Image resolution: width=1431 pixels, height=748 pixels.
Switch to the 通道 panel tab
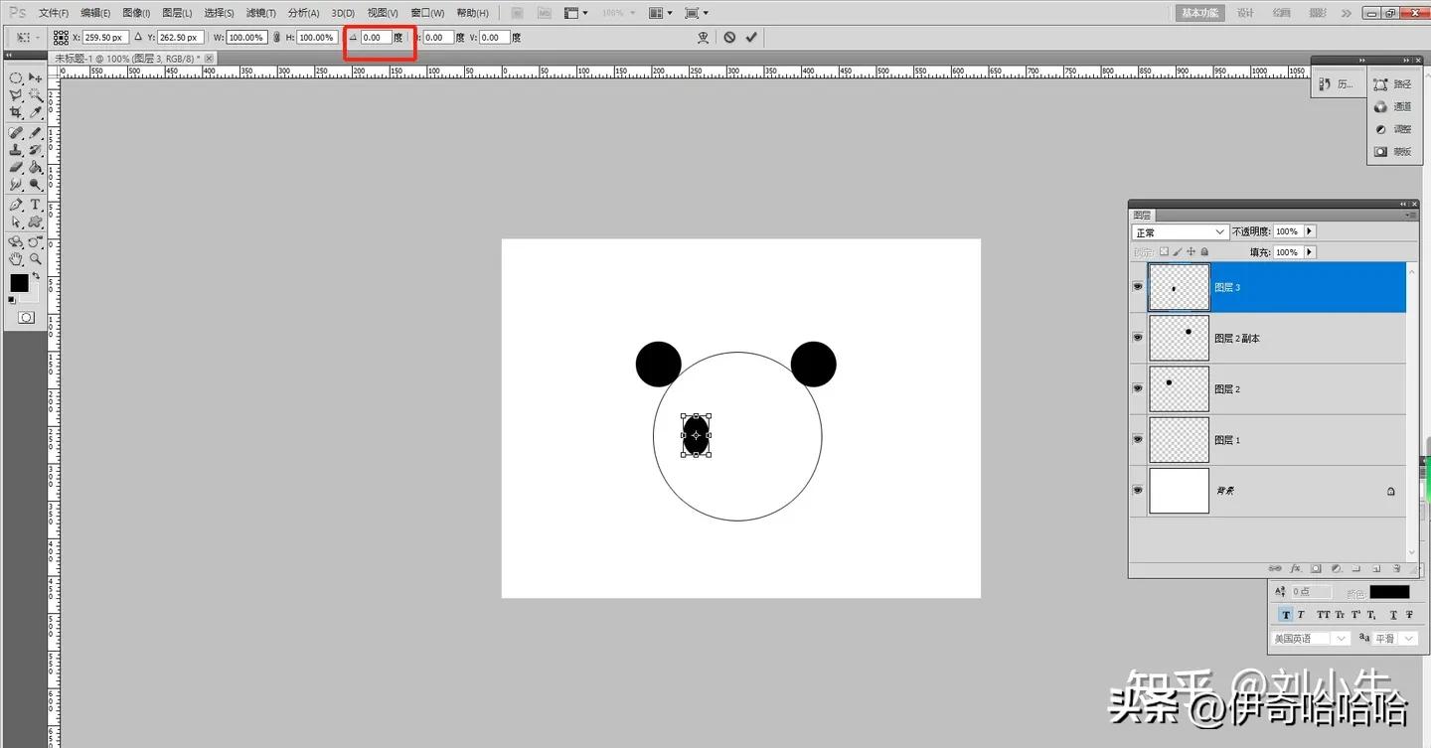click(x=1400, y=106)
